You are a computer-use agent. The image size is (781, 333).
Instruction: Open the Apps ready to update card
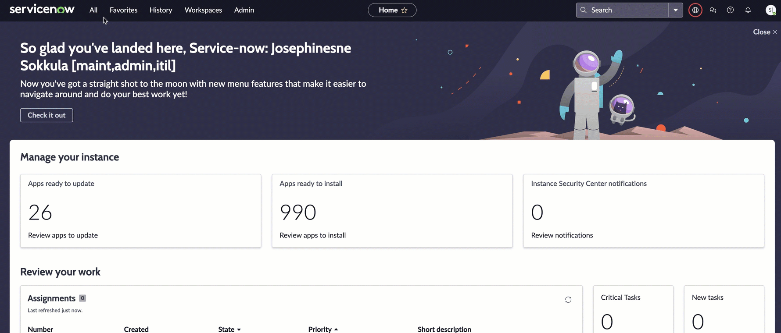click(x=140, y=211)
